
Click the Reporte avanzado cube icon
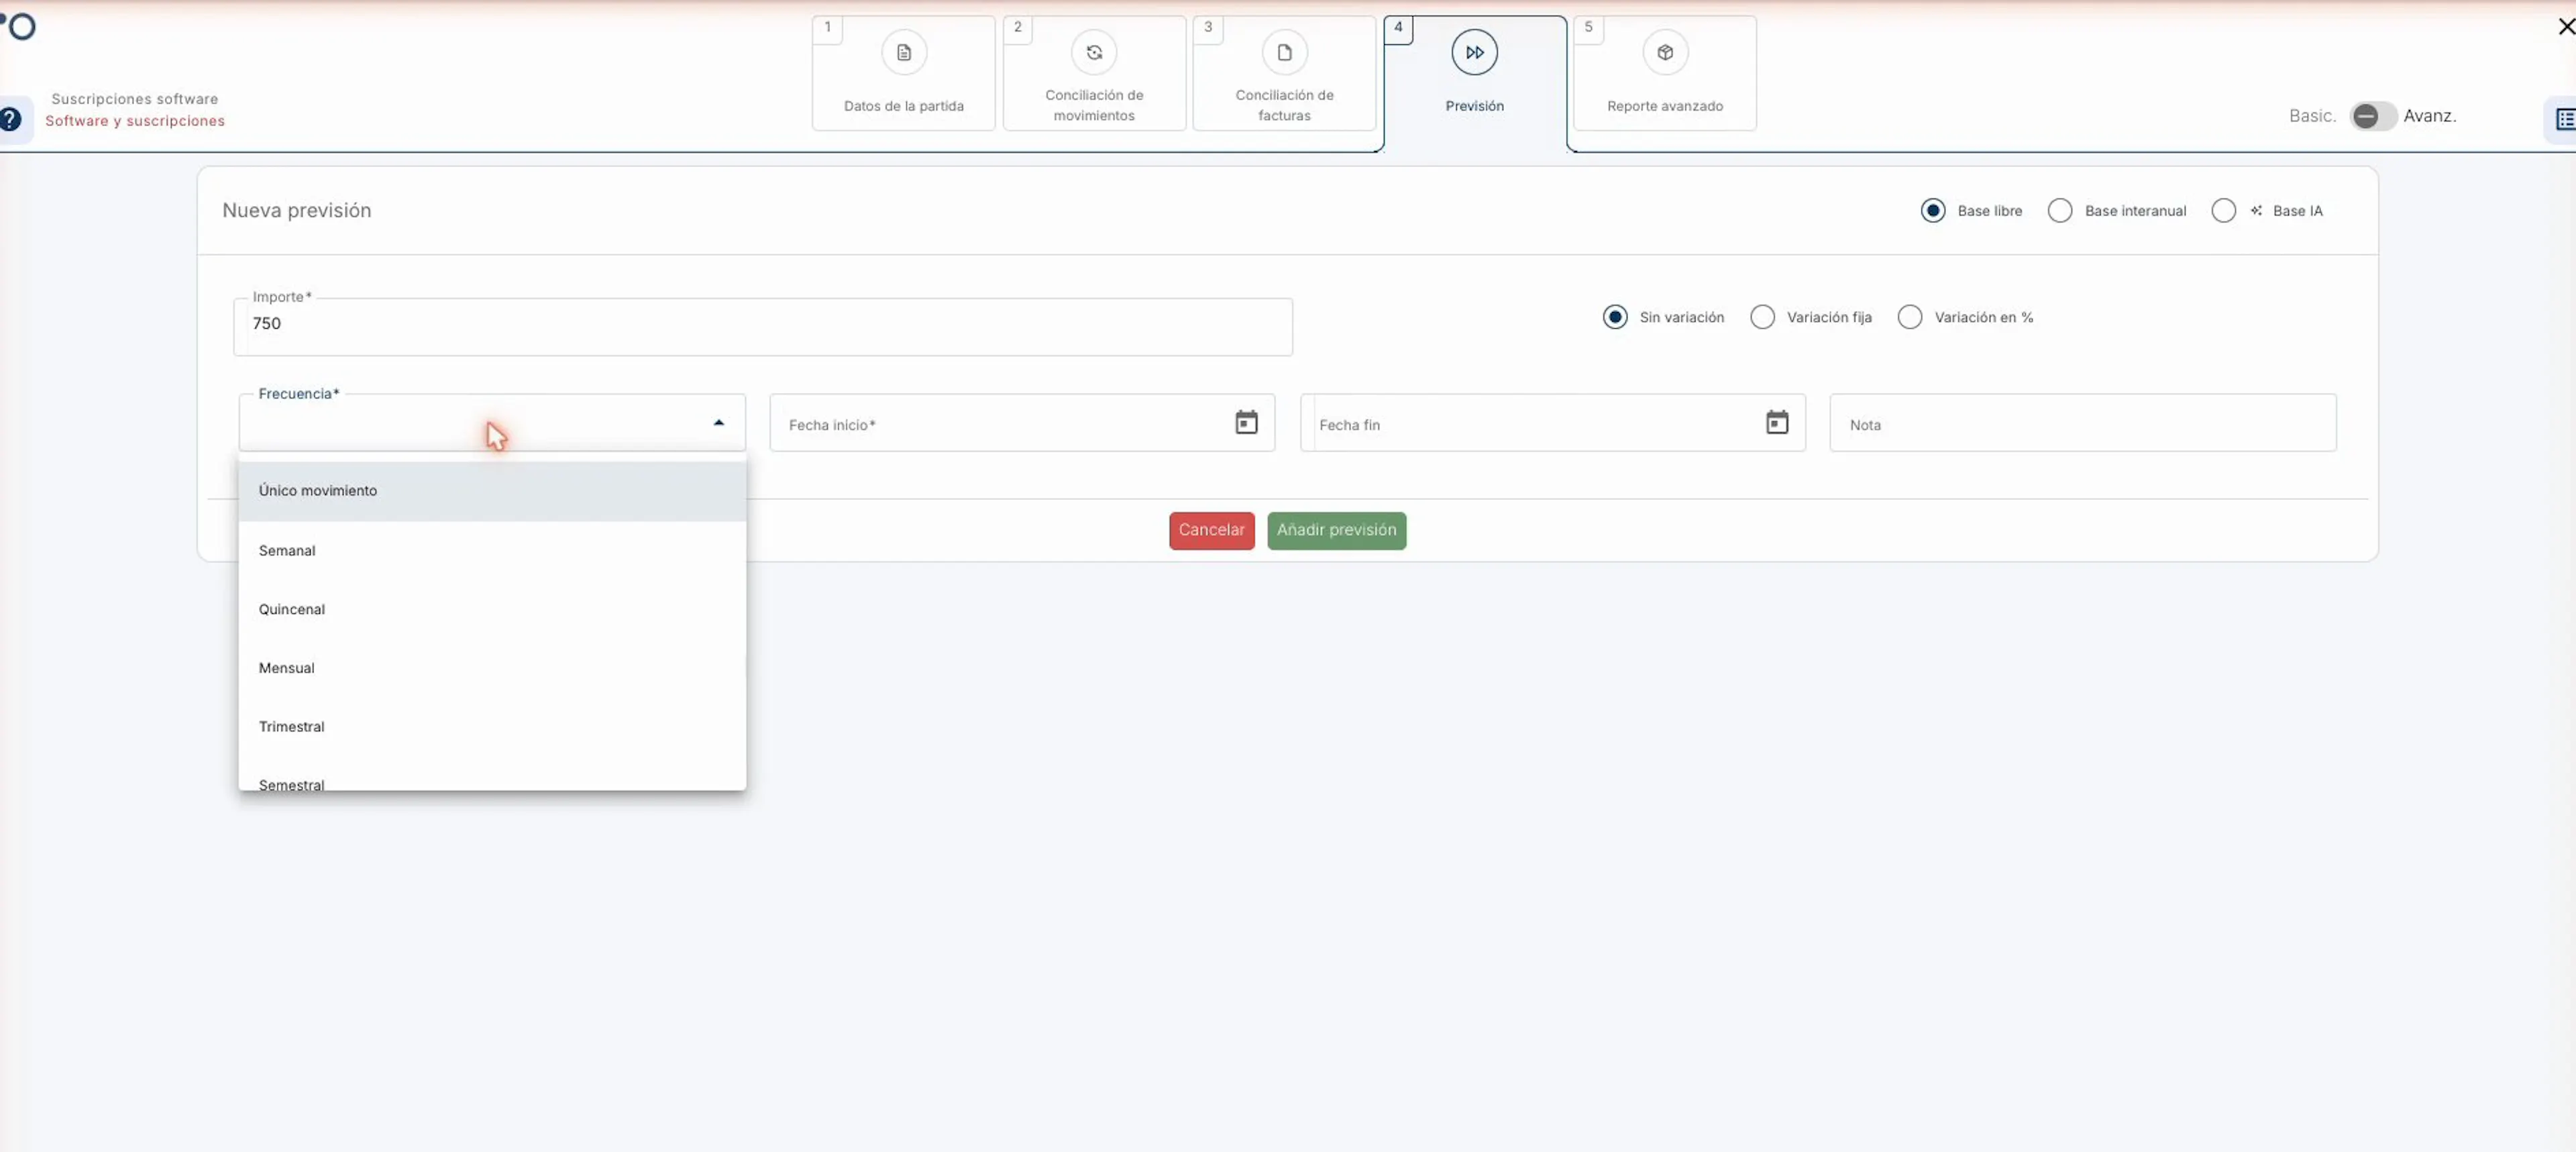(1665, 53)
